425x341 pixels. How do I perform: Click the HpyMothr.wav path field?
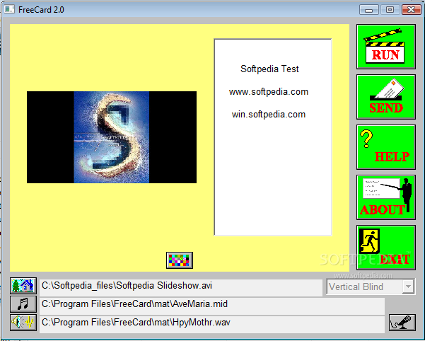[x=212, y=323]
